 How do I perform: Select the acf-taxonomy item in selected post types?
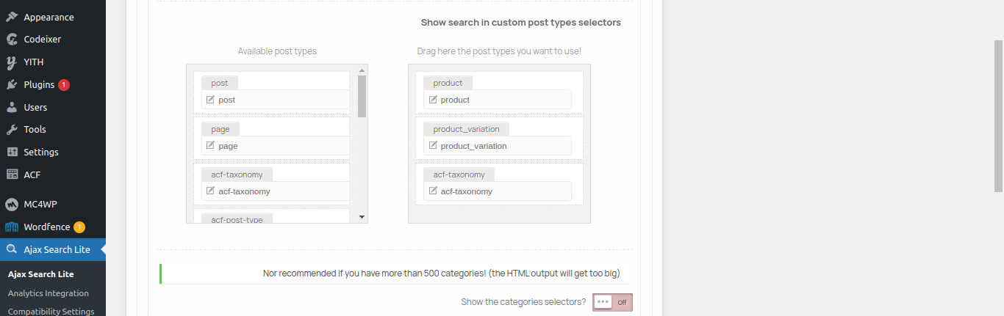tap(498, 183)
